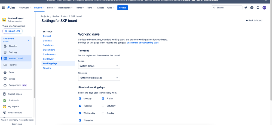Open Swimlanes board settings
This screenshot has width=272, height=125.
coord(48,45)
